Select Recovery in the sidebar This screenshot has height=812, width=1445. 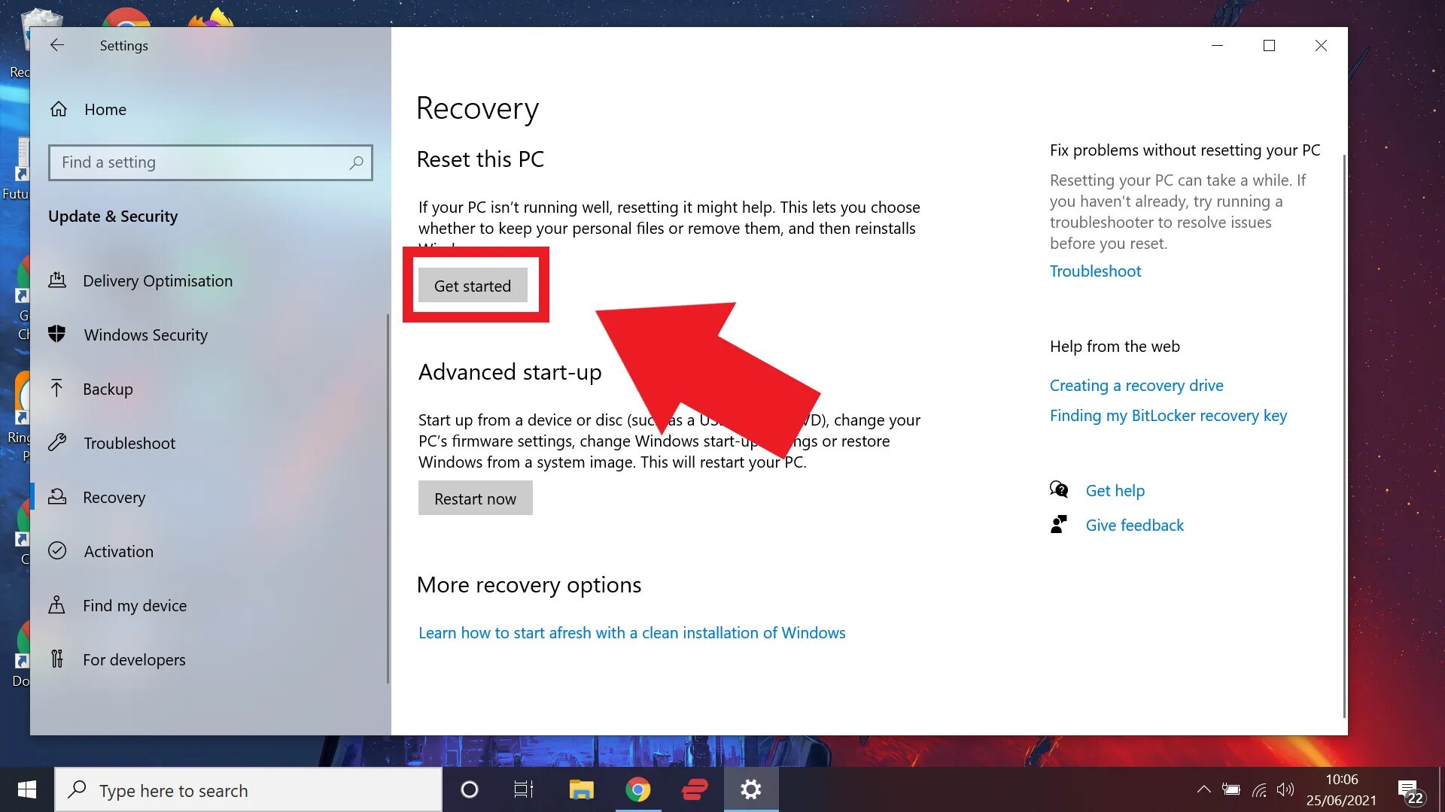point(114,497)
